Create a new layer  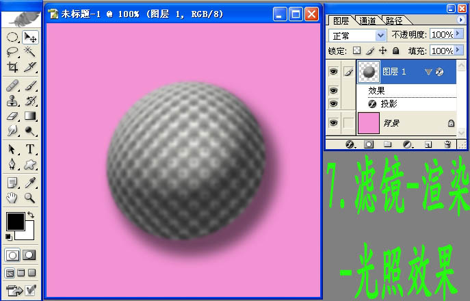click(x=428, y=145)
